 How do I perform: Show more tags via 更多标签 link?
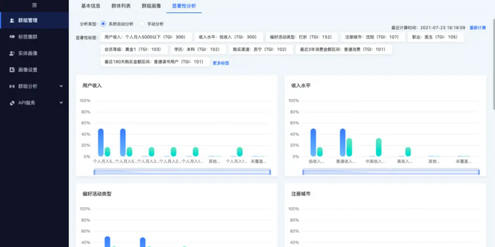[220, 63]
